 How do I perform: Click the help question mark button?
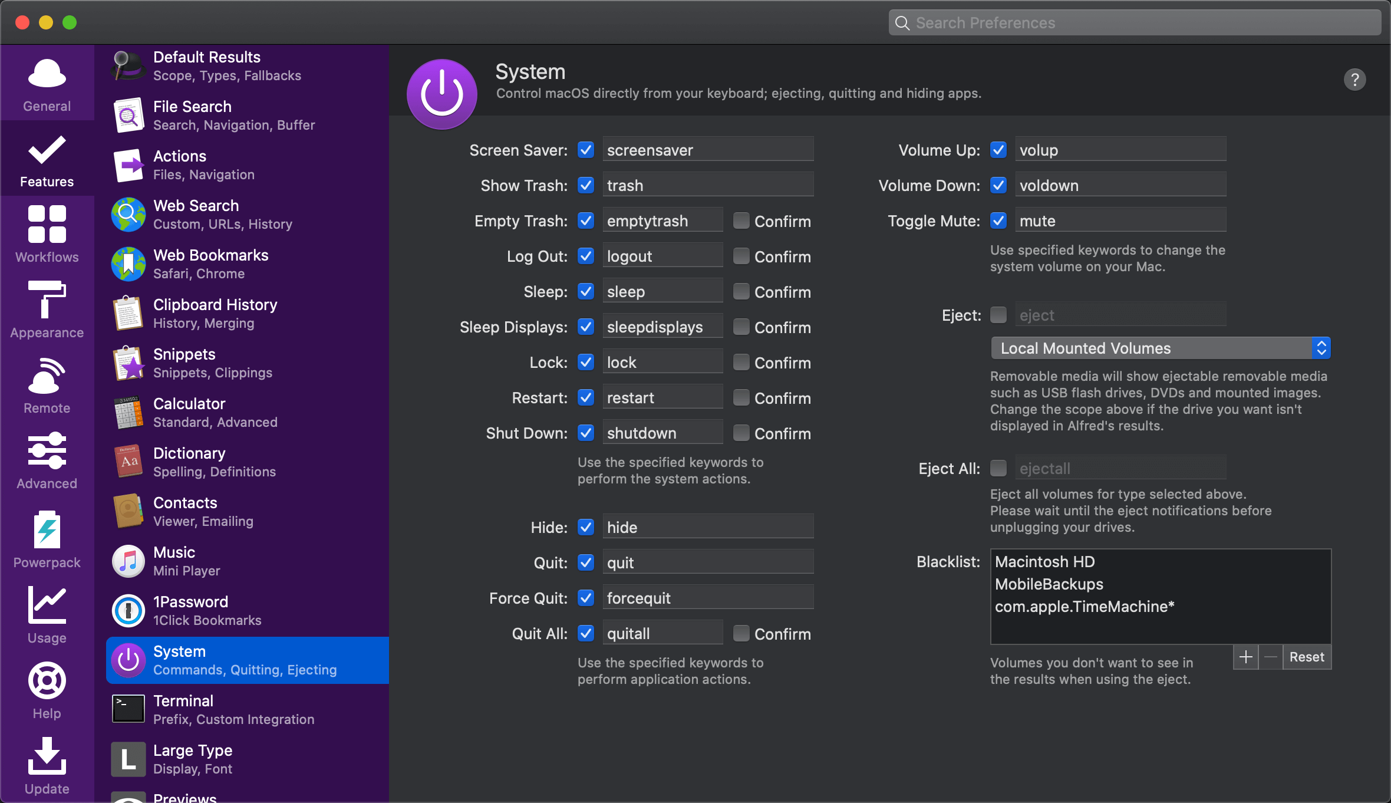(1354, 80)
